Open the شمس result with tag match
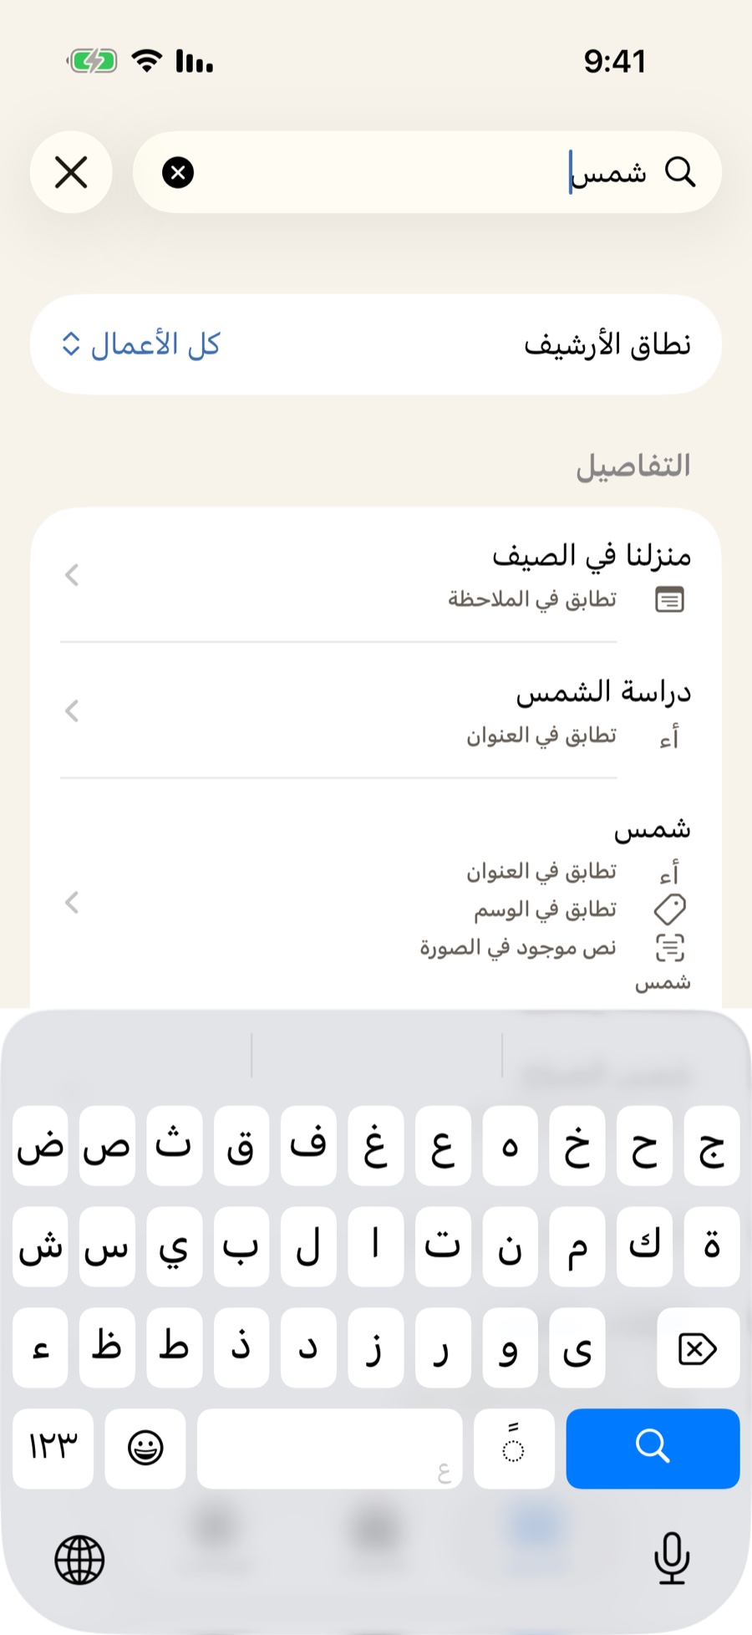This screenshot has height=1635, width=752. pos(376,903)
